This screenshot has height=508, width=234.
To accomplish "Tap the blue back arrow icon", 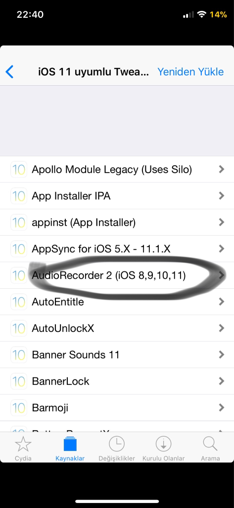I will tap(10, 71).
